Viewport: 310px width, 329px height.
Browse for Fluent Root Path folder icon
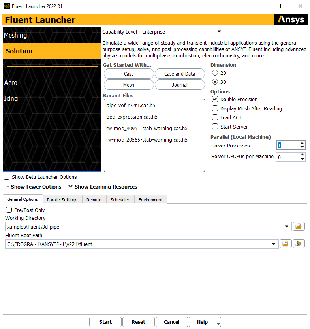[x=286, y=244]
